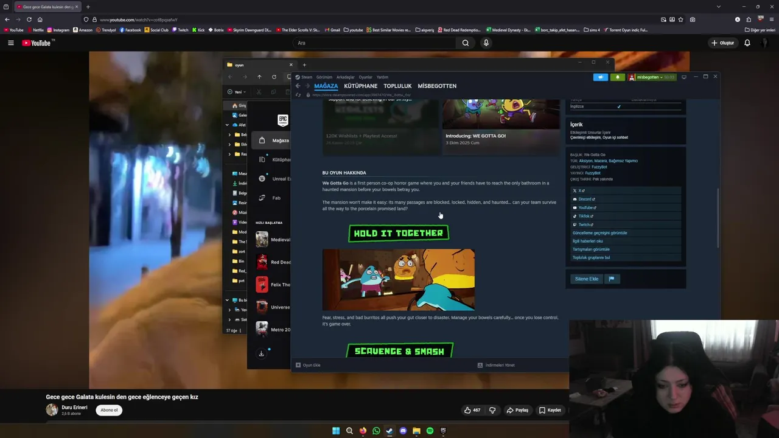Click Tartışmaları görüntüle link
The height and width of the screenshot is (438, 779).
(591, 249)
